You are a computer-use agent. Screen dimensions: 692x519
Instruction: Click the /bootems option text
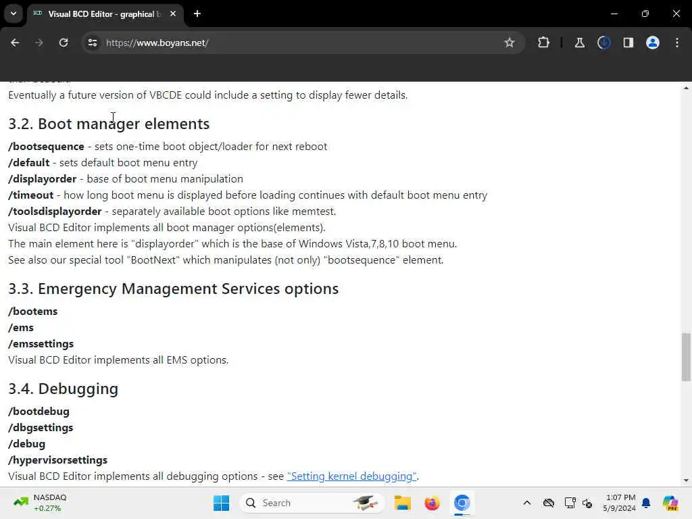coord(32,312)
